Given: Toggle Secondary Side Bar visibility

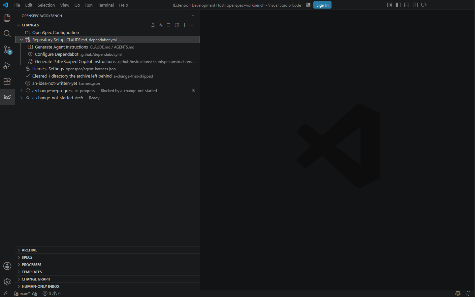Looking at the screenshot, I should point(415,5).
